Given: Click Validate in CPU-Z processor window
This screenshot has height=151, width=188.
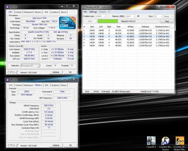Looking at the screenshot, I should (x=56, y=72).
